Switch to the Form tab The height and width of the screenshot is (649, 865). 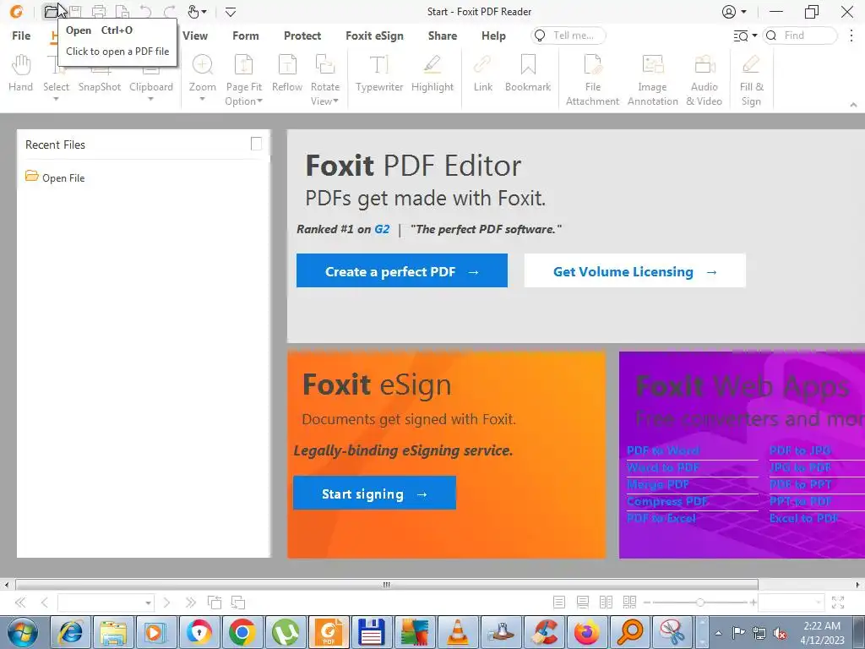pyautogui.click(x=246, y=35)
